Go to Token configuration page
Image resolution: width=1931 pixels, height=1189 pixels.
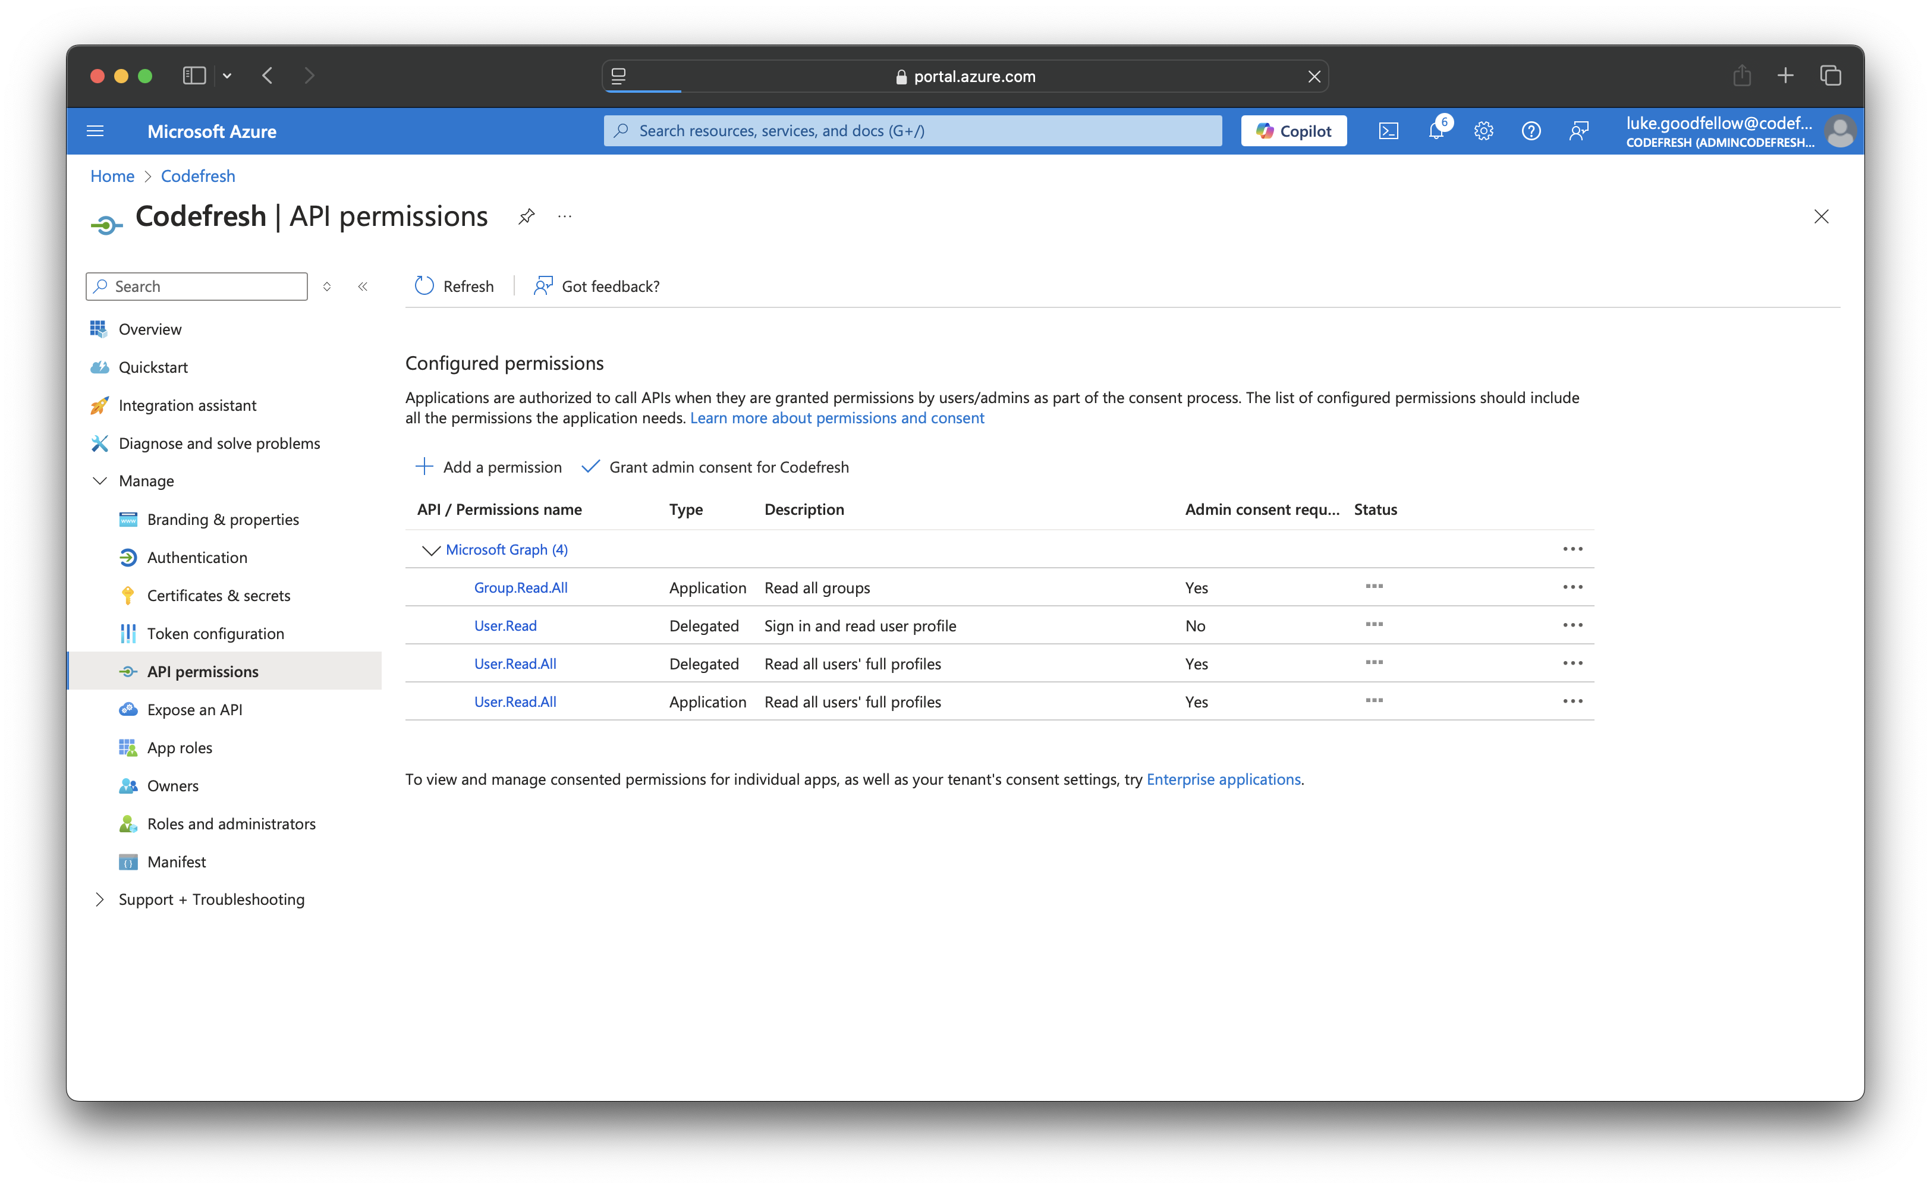pyautogui.click(x=215, y=634)
